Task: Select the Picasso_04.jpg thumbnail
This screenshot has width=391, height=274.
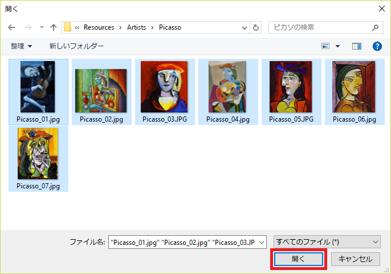Action: coord(227,87)
